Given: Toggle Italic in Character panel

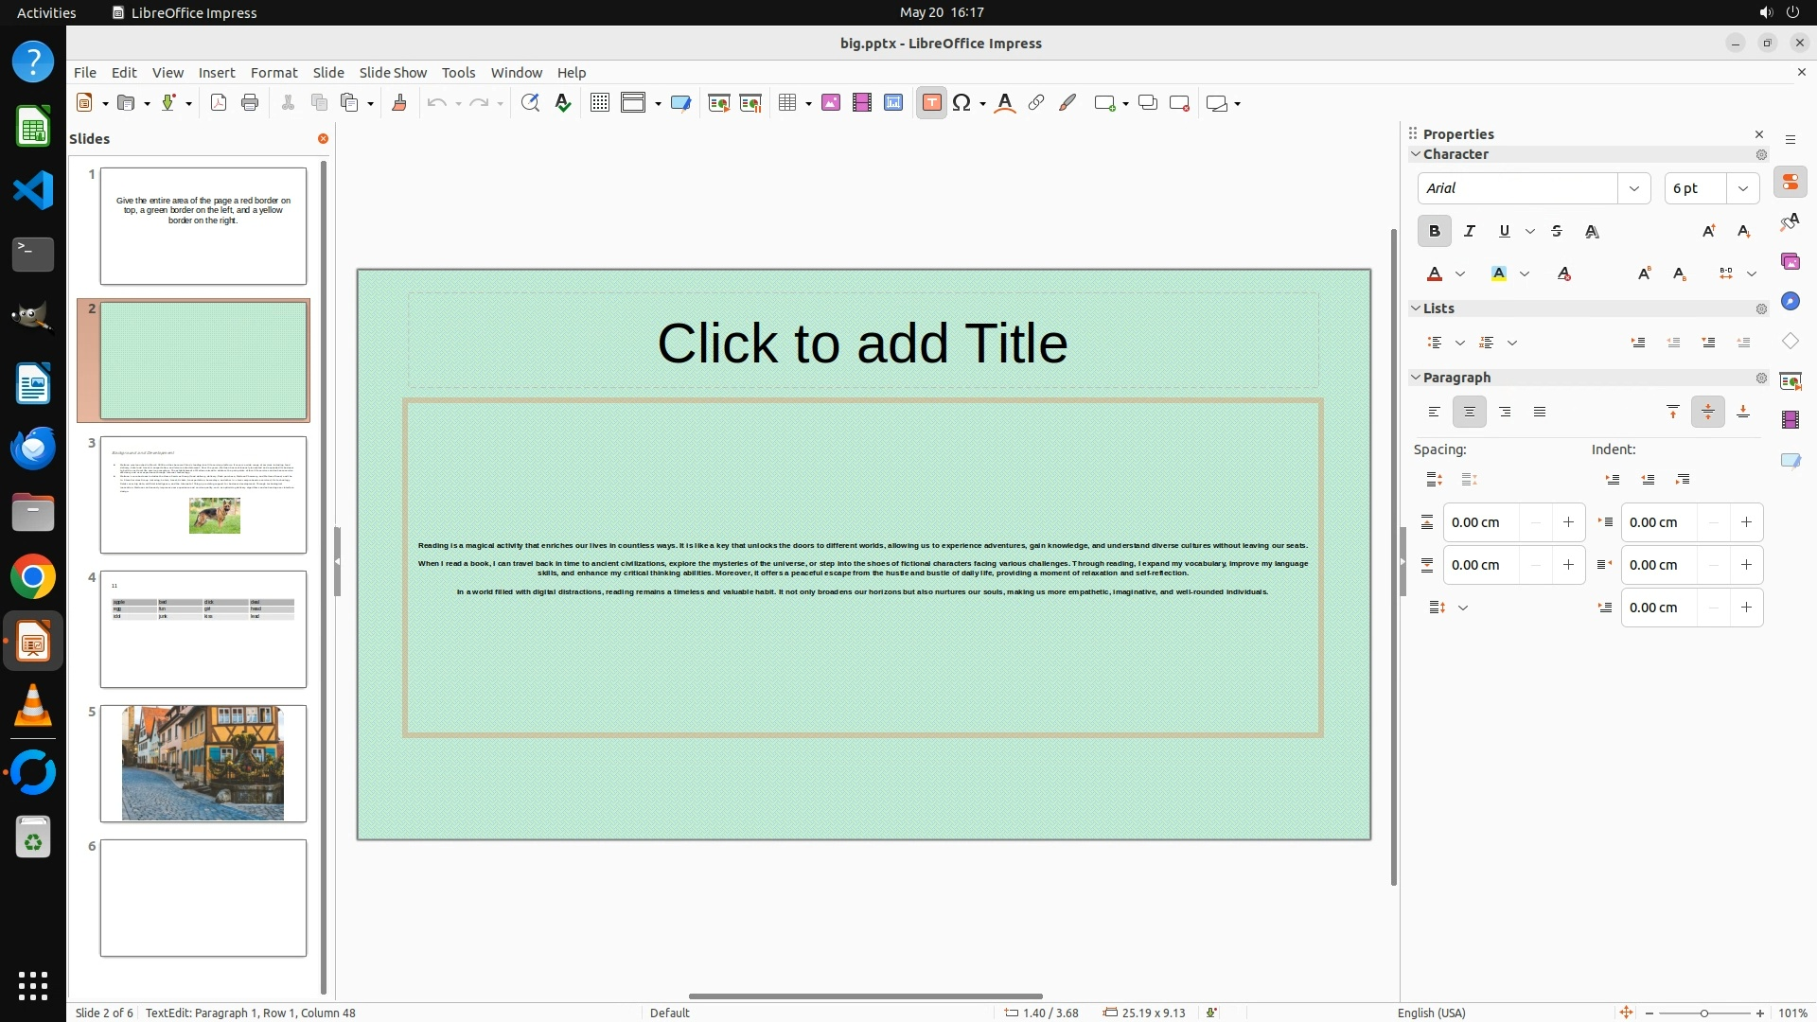Looking at the screenshot, I should [1469, 231].
